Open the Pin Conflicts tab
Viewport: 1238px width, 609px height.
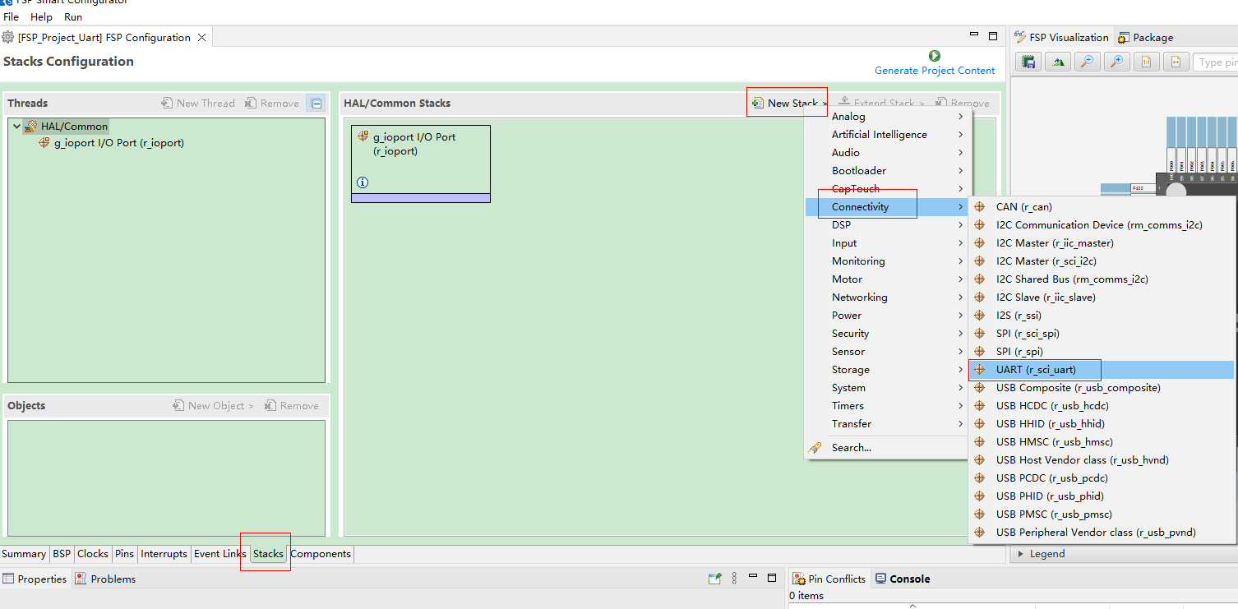(x=829, y=579)
